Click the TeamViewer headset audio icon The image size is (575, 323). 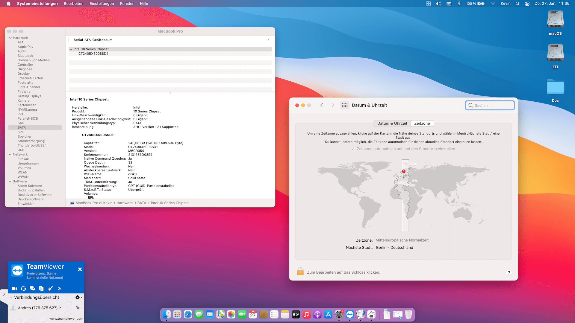tap(23, 289)
